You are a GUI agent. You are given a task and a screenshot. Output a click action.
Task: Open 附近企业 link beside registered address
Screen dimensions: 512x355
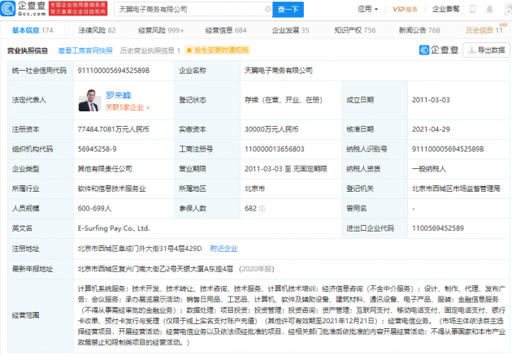pos(223,249)
